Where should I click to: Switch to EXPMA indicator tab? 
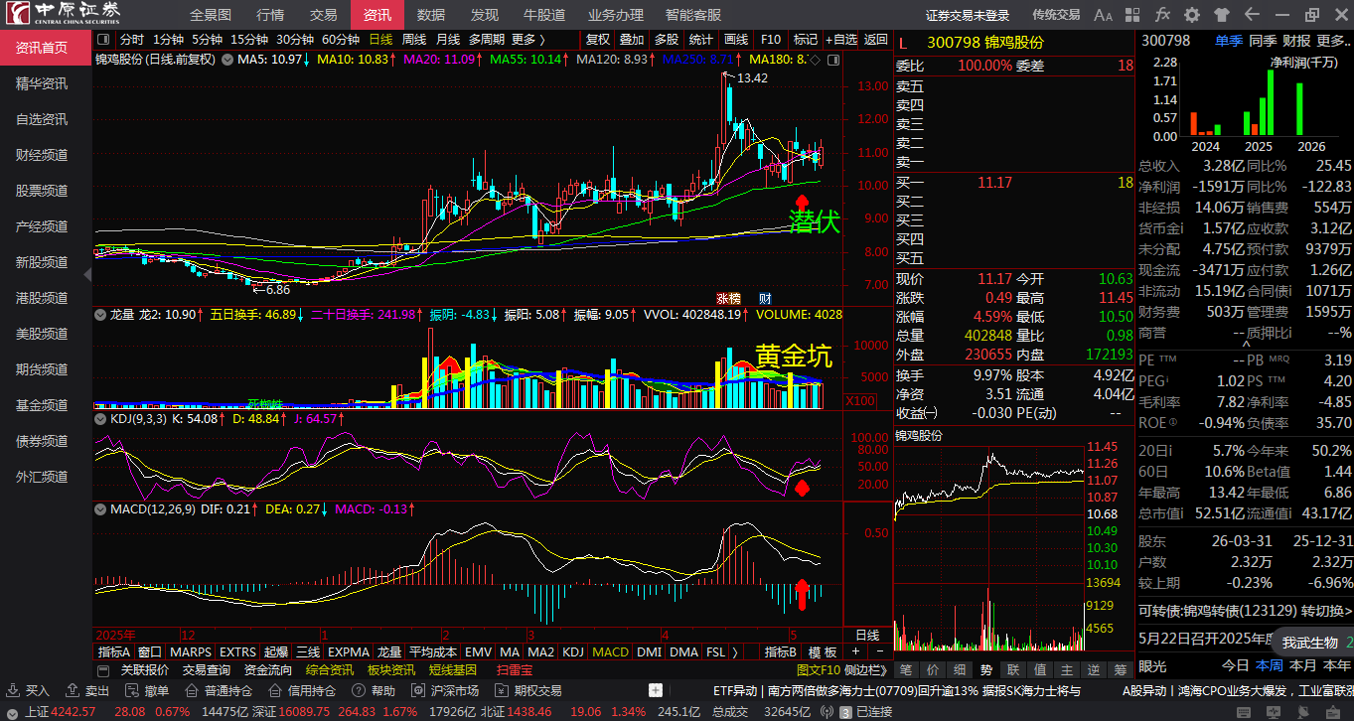pyautogui.click(x=348, y=651)
